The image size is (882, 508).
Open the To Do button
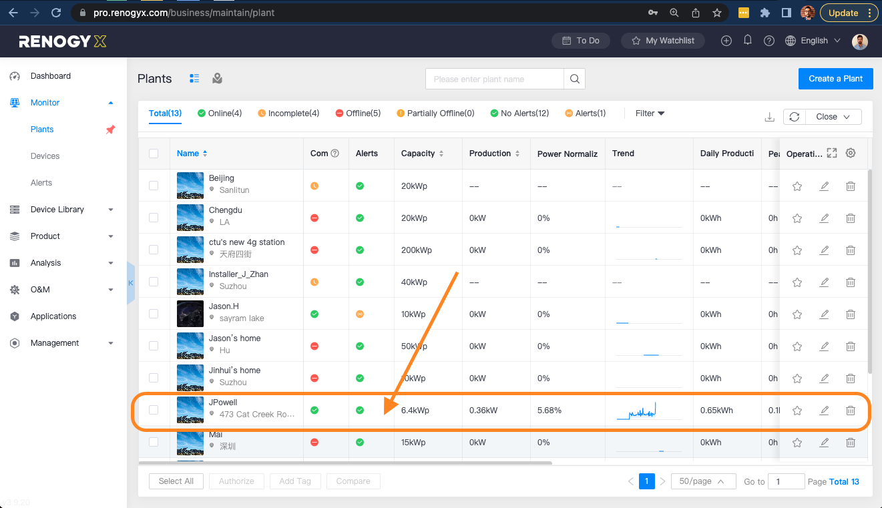click(580, 41)
